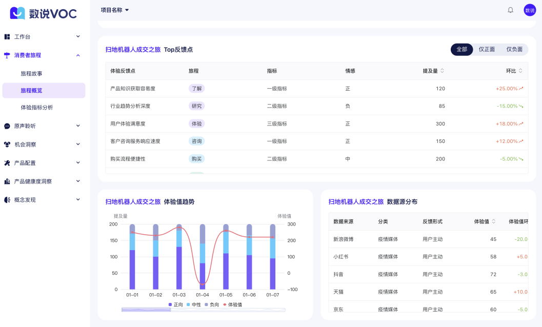Click the up-trend arrow beside +18.00%
Image resolution: width=542 pixels, height=327 pixels.
click(x=521, y=124)
